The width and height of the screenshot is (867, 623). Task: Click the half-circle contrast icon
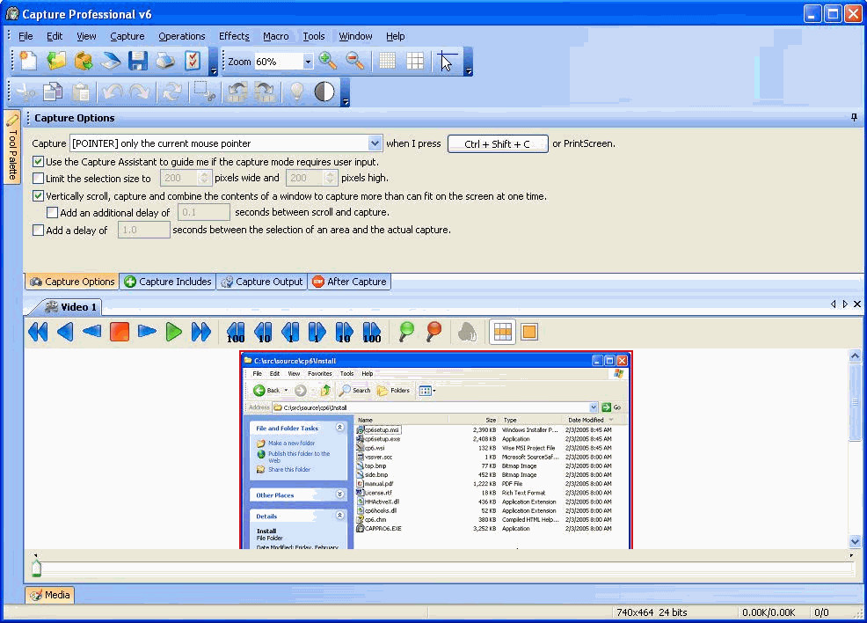(324, 92)
